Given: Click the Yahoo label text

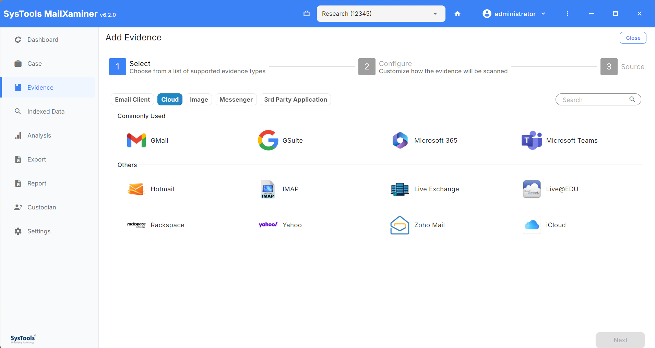Looking at the screenshot, I should (292, 225).
